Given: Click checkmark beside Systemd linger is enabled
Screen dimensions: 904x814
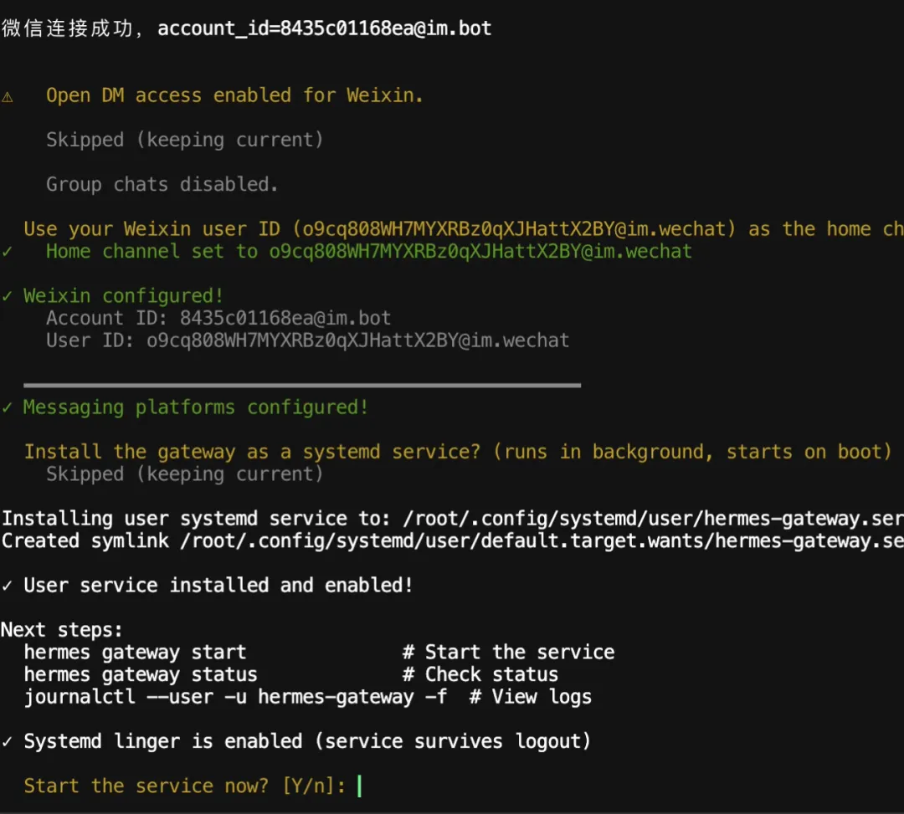Looking at the screenshot, I should [x=8, y=741].
